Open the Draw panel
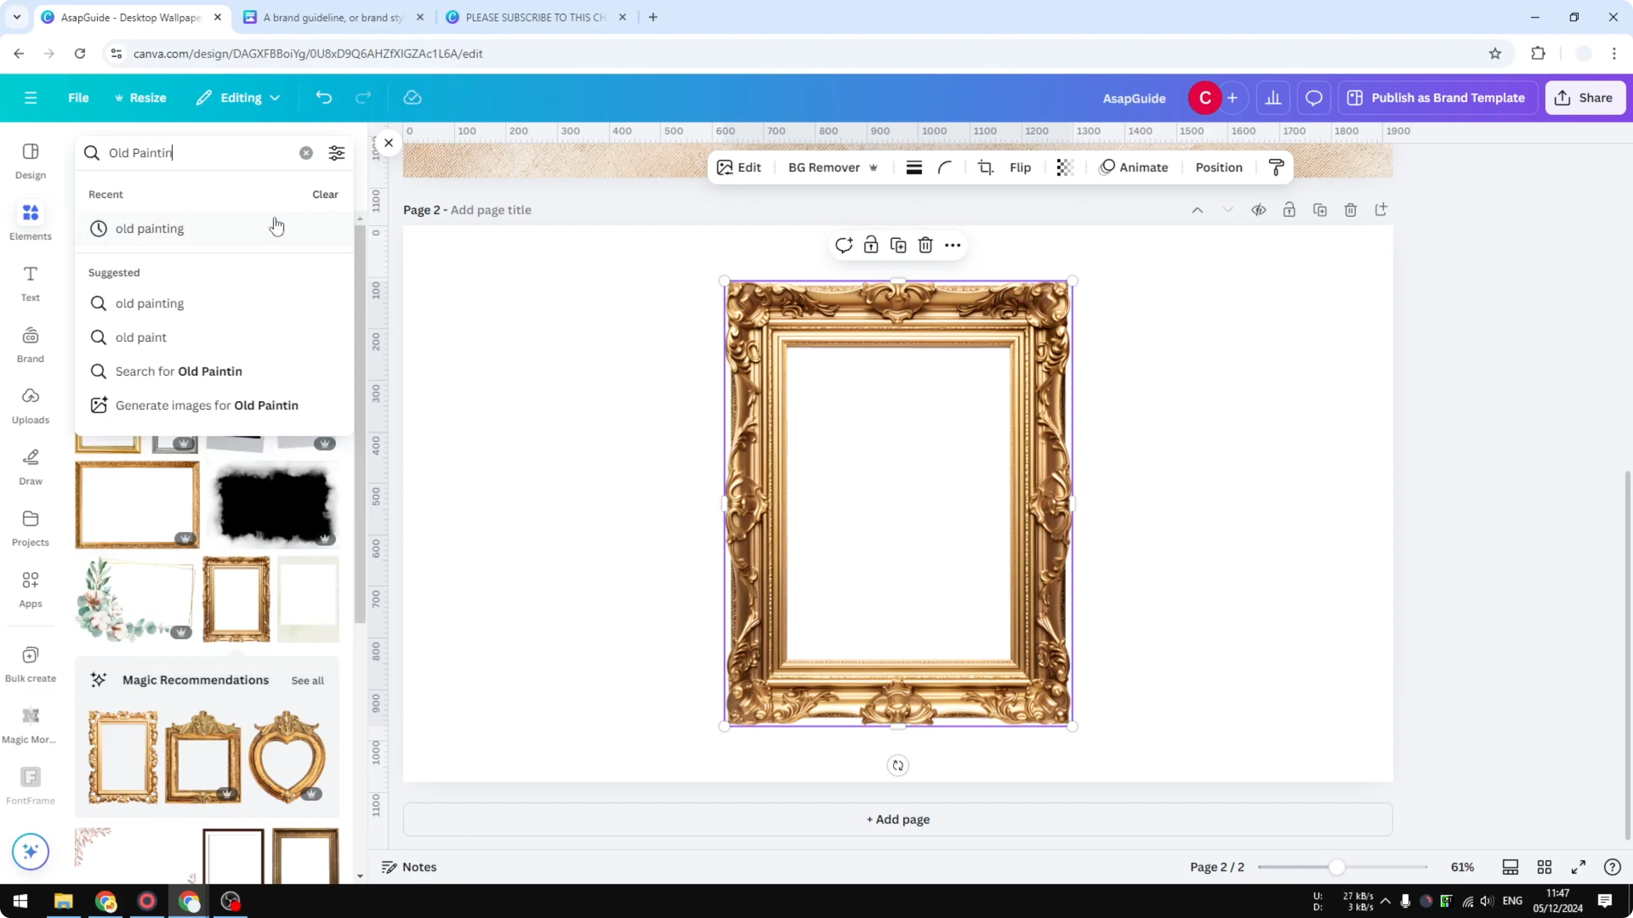 (30, 467)
